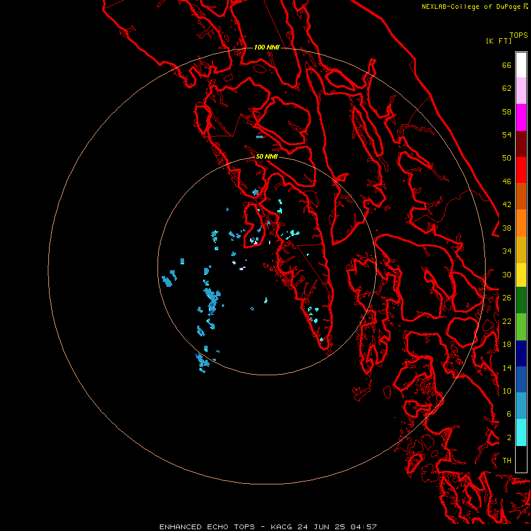The height and width of the screenshot is (531, 531).
Task: Click the legend value 10
Action: pos(507,391)
